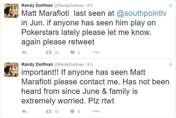Viewport: 176px width, 118px height.
Task: Like the 'Plz rtwt' tweet
Action: click(x=72, y=111)
